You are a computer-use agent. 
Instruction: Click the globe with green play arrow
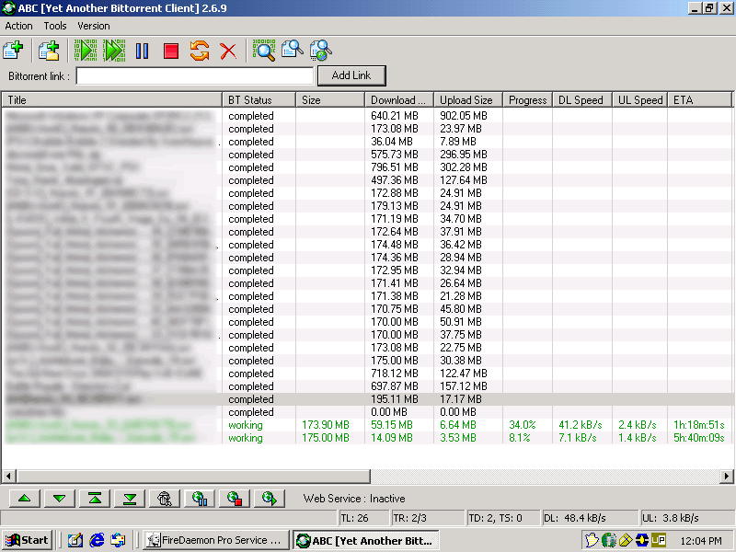point(270,499)
